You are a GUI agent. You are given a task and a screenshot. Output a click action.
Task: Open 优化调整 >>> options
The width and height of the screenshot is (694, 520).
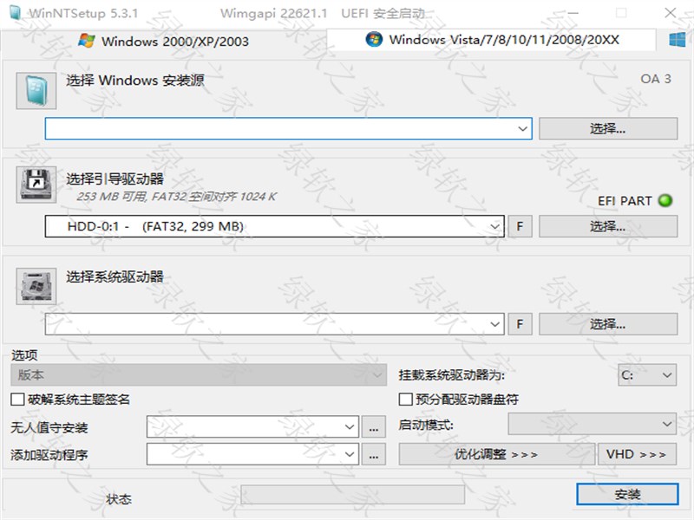pyautogui.click(x=496, y=454)
